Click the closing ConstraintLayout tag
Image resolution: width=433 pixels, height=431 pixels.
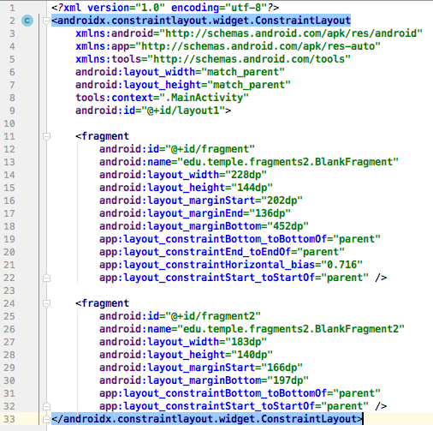[x=207, y=419]
